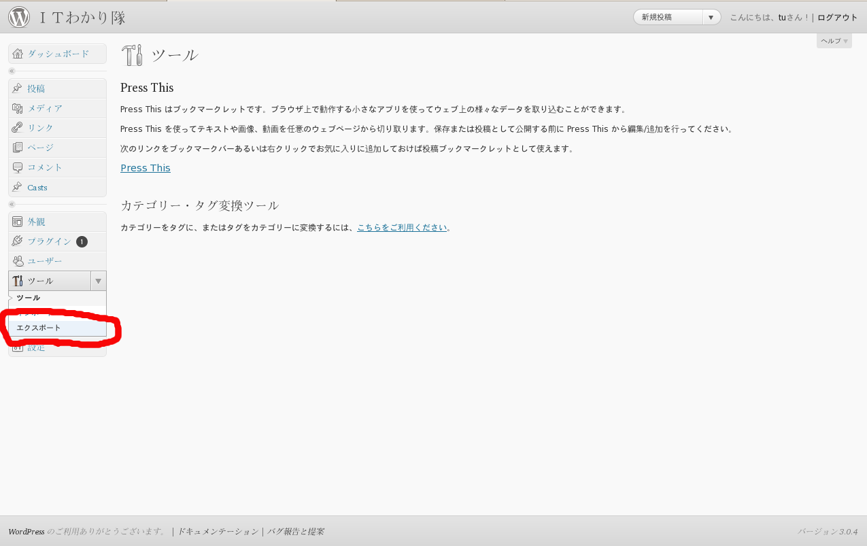Select the bold ツール submenu item

[29, 298]
